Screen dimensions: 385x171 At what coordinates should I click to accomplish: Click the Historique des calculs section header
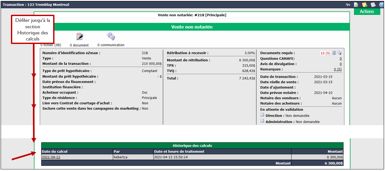pyautogui.click(x=192, y=146)
